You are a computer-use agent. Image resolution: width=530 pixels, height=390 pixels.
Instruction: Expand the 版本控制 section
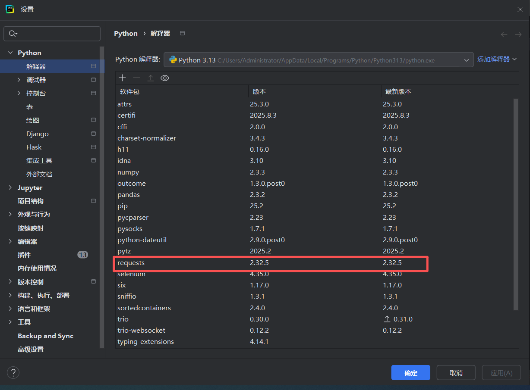point(10,282)
